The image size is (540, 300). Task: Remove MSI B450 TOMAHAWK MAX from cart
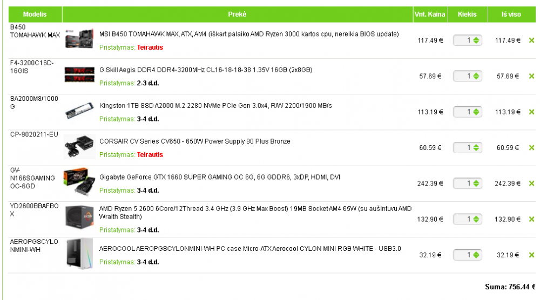tap(532, 40)
